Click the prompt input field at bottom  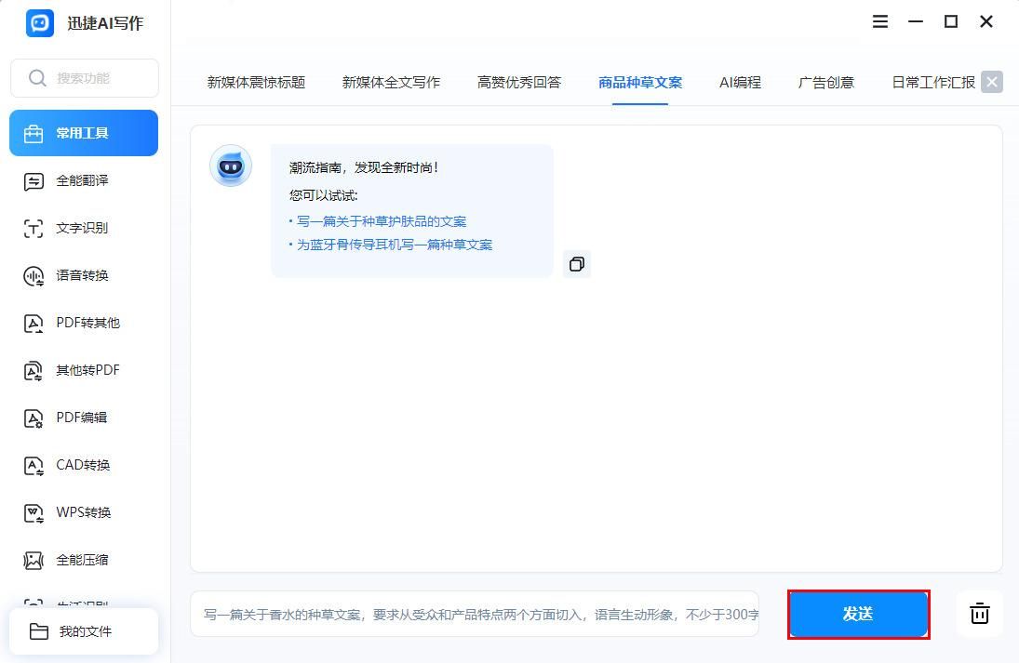click(475, 614)
